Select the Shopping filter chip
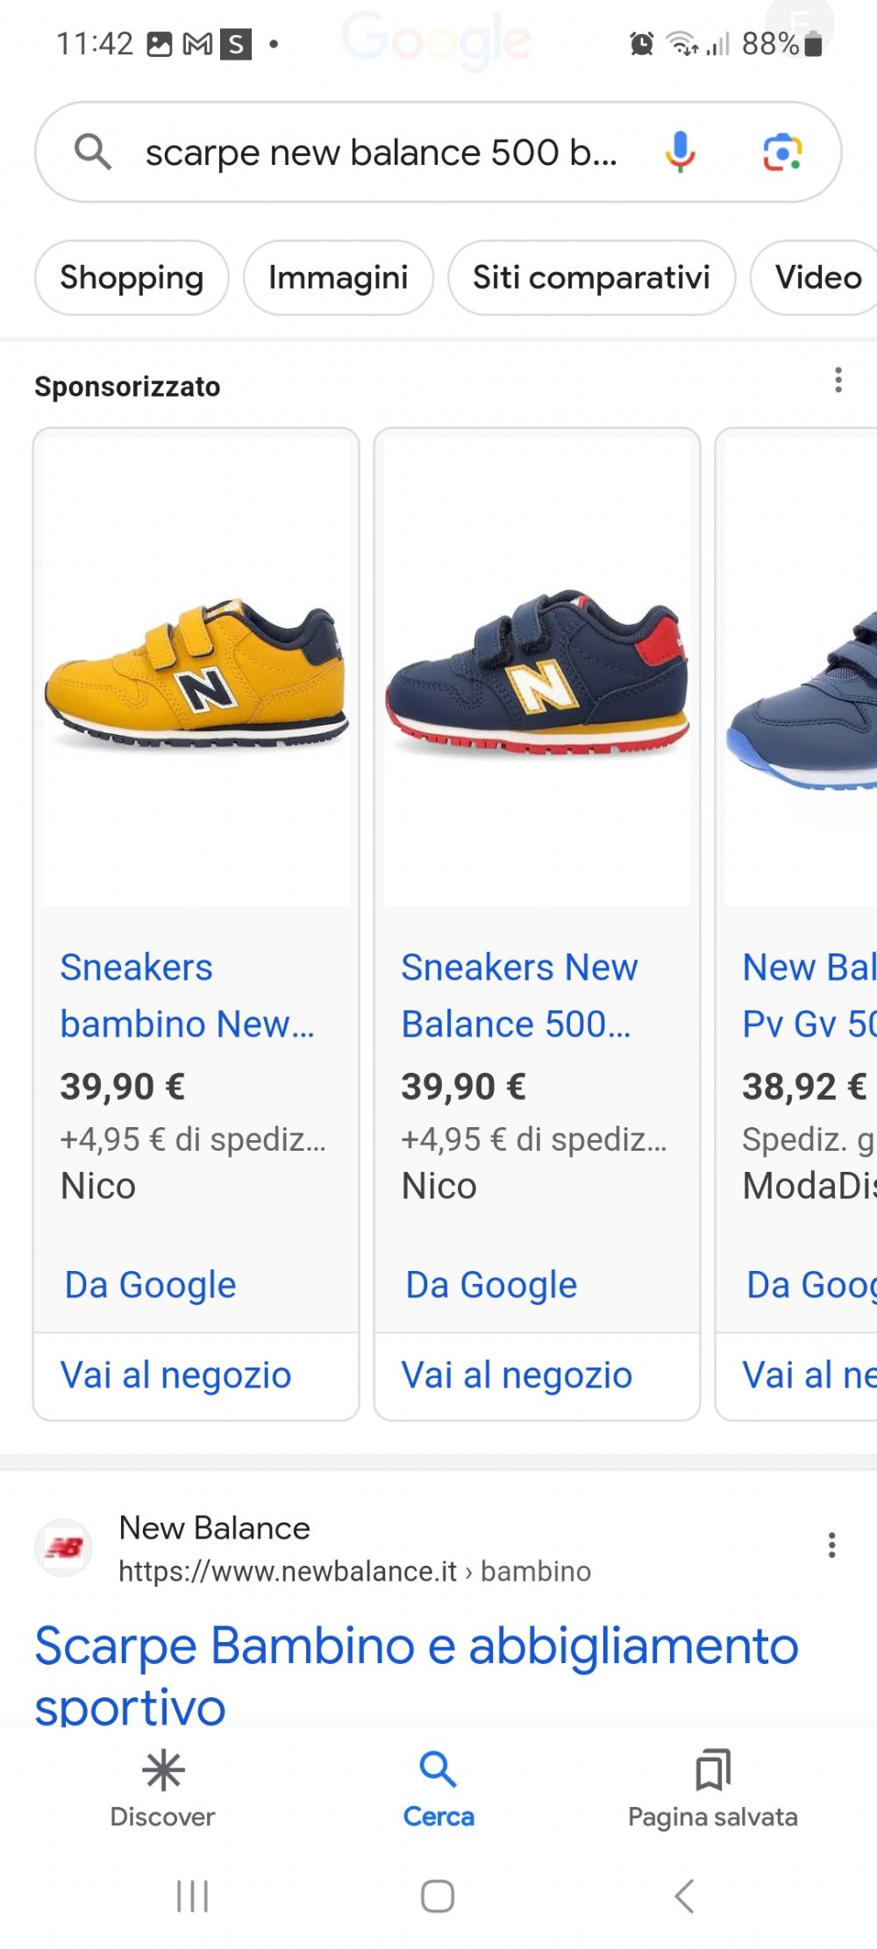The height and width of the screenshot is (1949, 877). pos(132,278)
